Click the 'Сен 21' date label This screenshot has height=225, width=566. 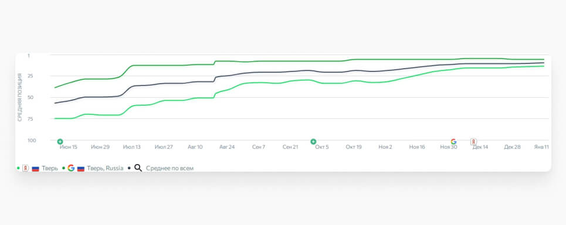point(290,147)
